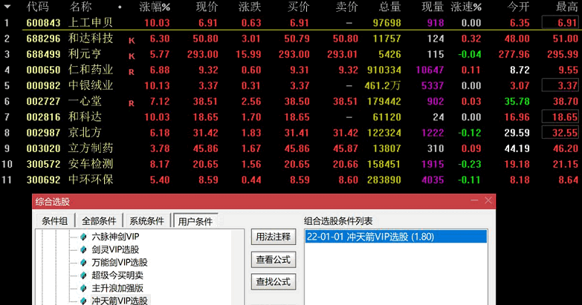
Task: Select stock row 京北方
Action: tap(291, 133)
